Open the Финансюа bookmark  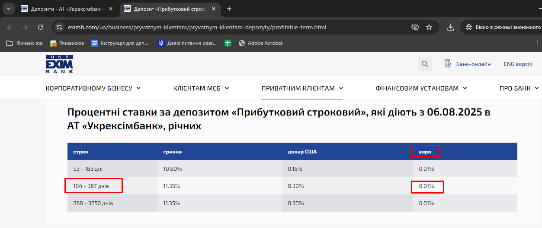coord(67,43)
